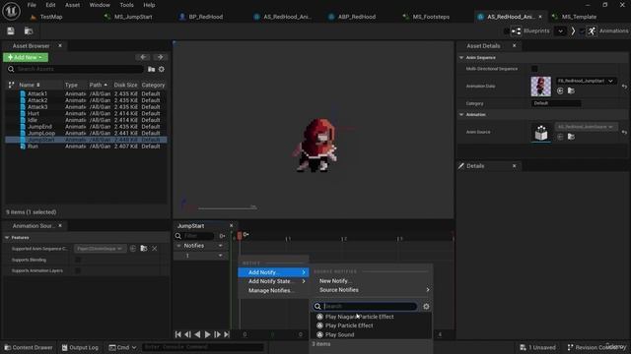Open the Output Log

[x=80, y=347]
